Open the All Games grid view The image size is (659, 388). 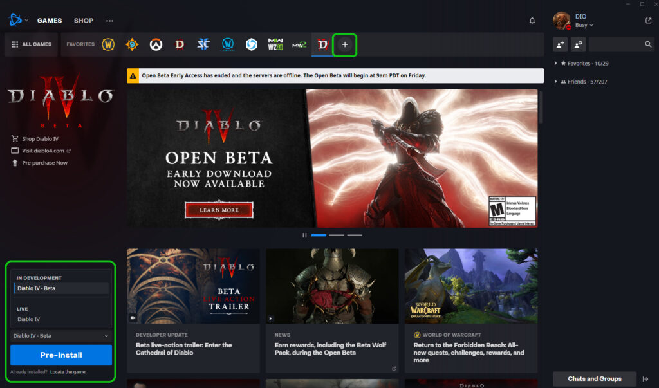tap(31, 44)
